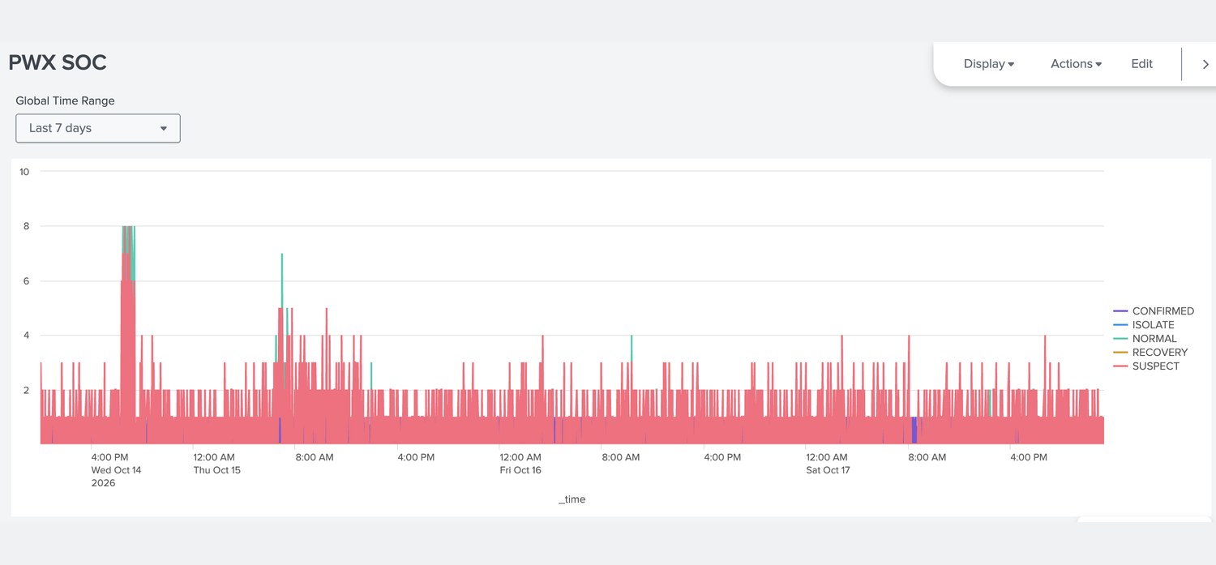Viewport: 1216px width, 565px height.
Task: Open the Last 7 days time range dropdown
Action: 98,128
